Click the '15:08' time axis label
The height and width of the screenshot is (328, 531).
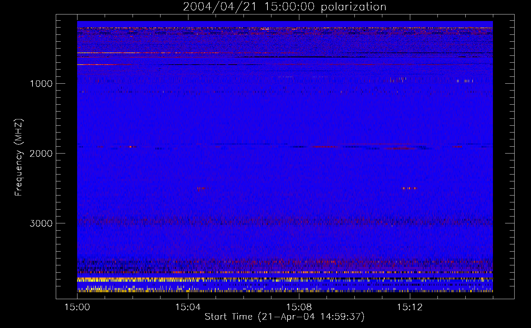tap(299, 307)
